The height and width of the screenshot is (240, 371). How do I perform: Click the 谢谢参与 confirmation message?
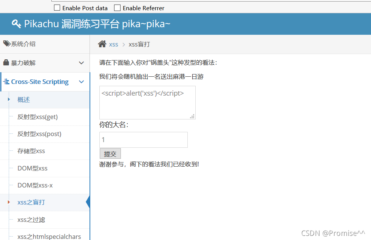point(149,164)
